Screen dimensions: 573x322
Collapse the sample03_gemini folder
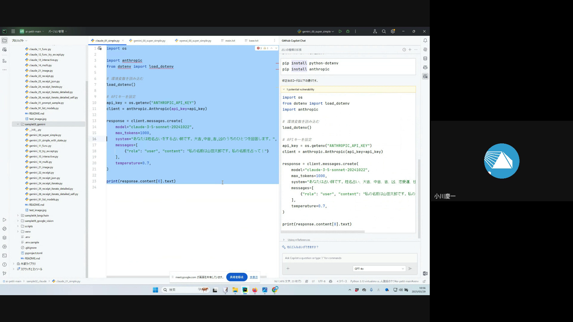(x=18, y=124)
